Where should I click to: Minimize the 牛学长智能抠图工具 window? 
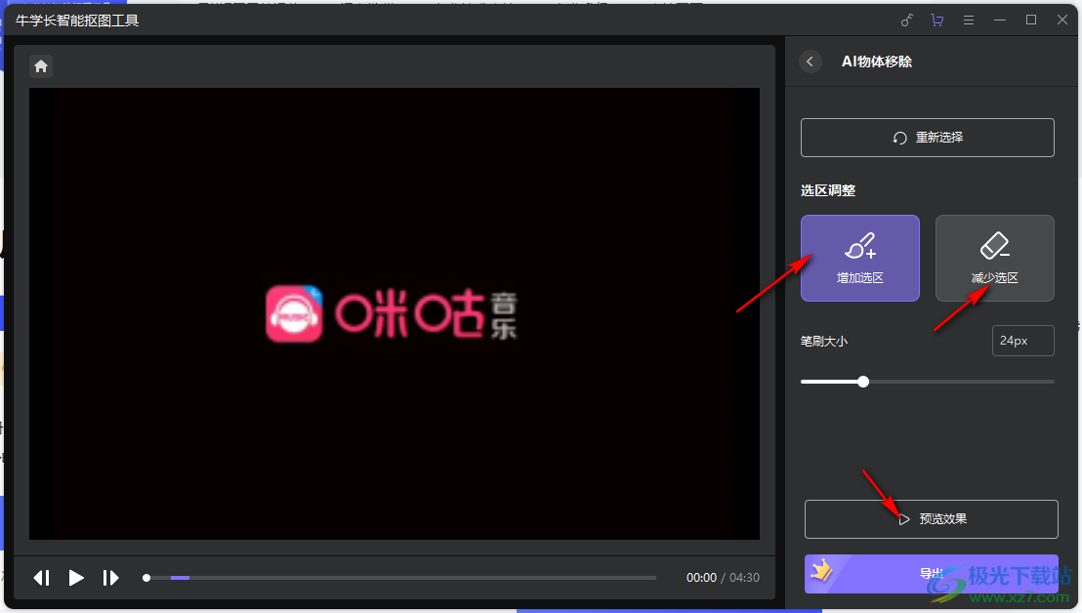coord(1000,20)
